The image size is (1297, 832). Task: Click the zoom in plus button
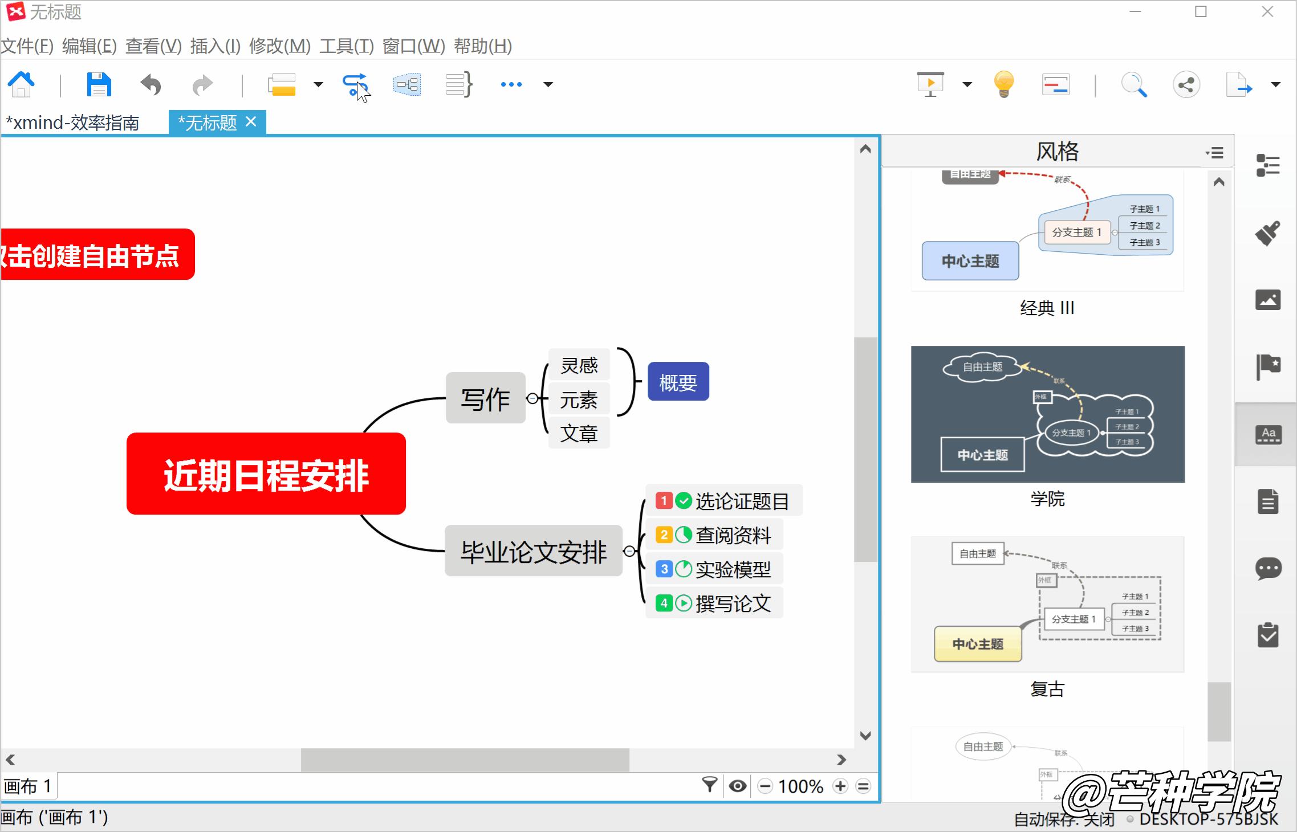pos(840,786)
